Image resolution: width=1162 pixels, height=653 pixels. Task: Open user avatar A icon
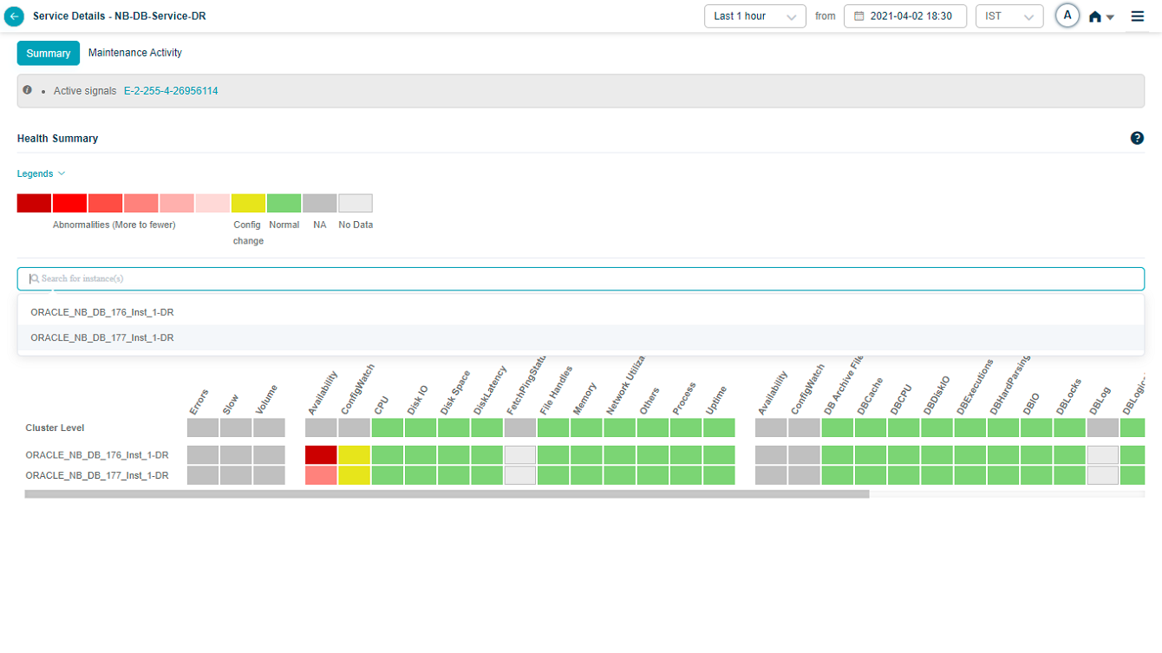tap(1067, 16)
